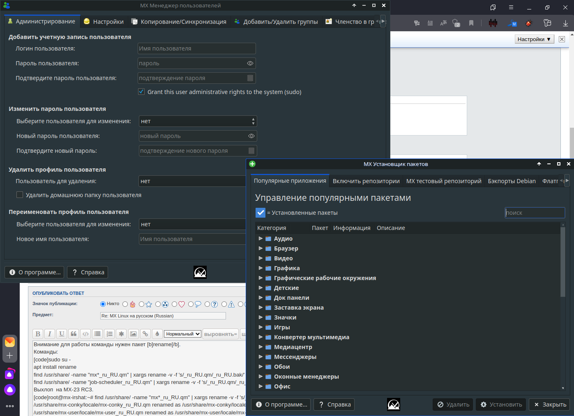574x416 pixels.
Task: Uncheck grant administrative rights (sudo) checkbox
Action: click(141, 92)
